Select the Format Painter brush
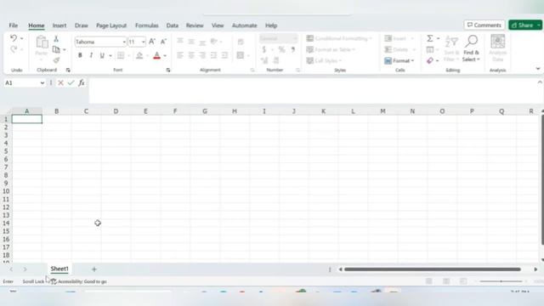The width and height of the screenshot is (544, 306). tap(56, 60)
